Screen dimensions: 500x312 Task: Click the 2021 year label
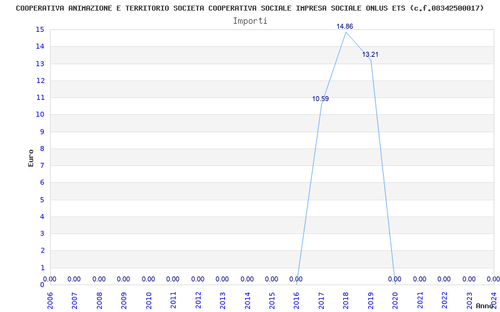(420, 300)
